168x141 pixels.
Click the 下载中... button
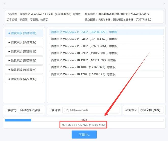coord(84,135)
